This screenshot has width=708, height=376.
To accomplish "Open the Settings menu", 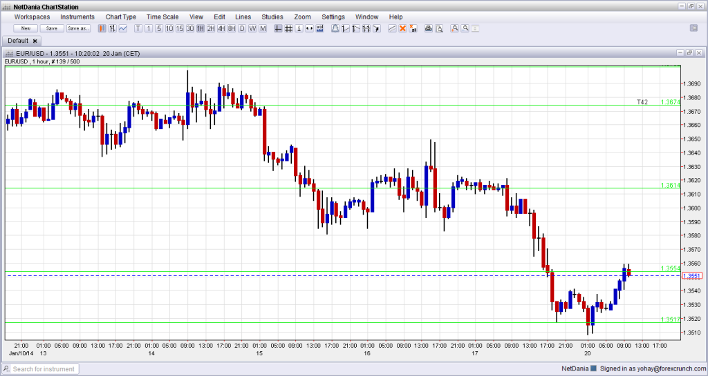I will click(x=333, y=17).
